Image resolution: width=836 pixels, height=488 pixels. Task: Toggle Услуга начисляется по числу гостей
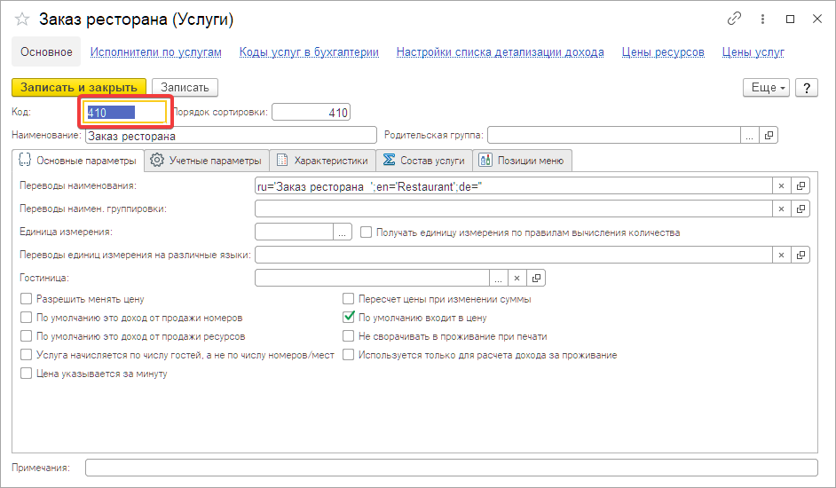[x=26, y=355]
